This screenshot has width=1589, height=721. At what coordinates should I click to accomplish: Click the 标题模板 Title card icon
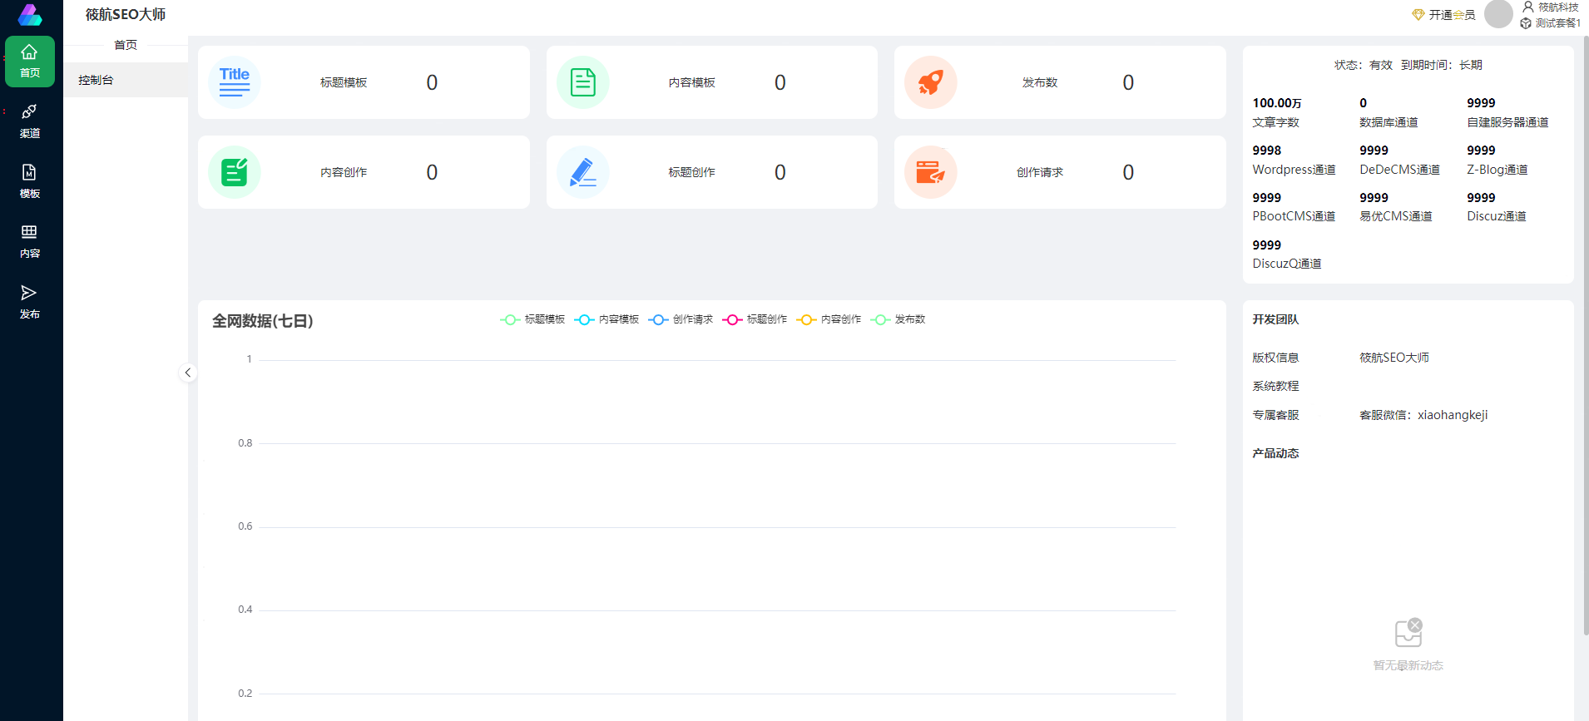[235, 82]
